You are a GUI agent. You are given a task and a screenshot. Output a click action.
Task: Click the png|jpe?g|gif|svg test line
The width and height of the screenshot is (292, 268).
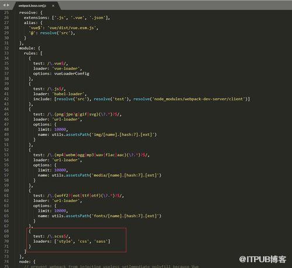click(77, 114)
